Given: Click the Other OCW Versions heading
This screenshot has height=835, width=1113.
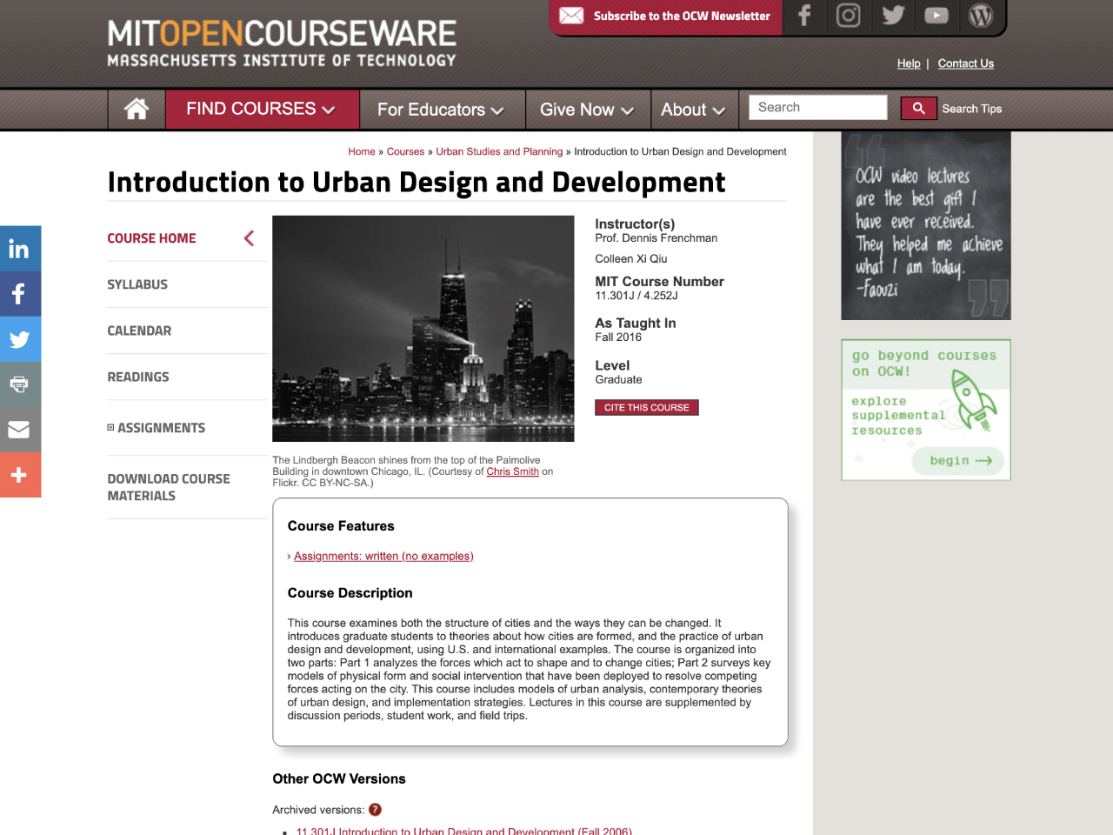Looking at the screenshot, I should point(339,778).
